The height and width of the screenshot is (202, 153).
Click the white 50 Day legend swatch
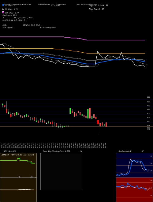click(x=3, y=9)
